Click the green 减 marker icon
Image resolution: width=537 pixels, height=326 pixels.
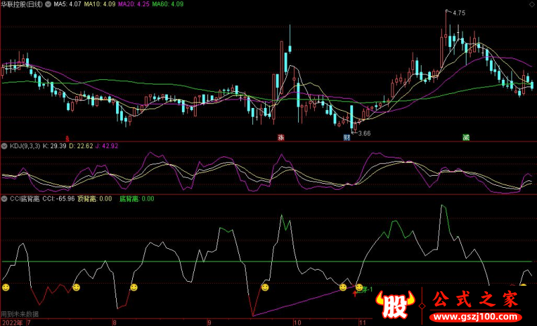466,138
